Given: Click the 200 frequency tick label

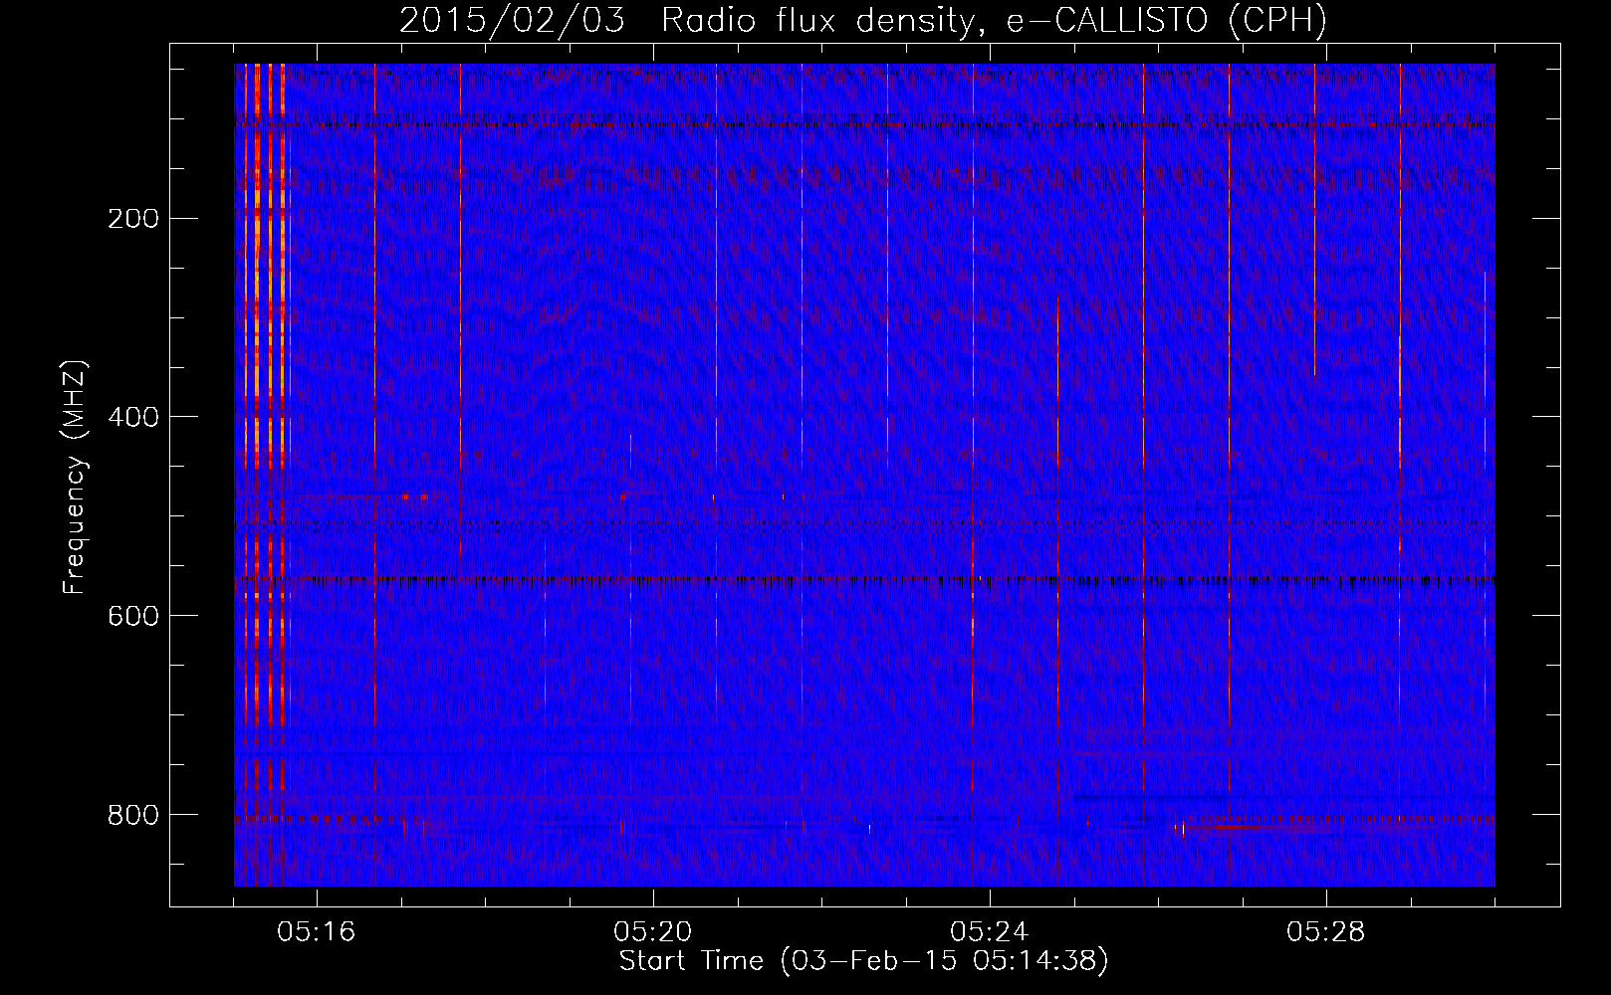Looking at the screenshot, I should pyautogui.click(x=132, y=219).
